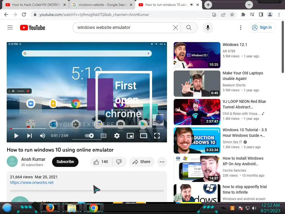Like the video with 140 likes

[x=101, y=162]
